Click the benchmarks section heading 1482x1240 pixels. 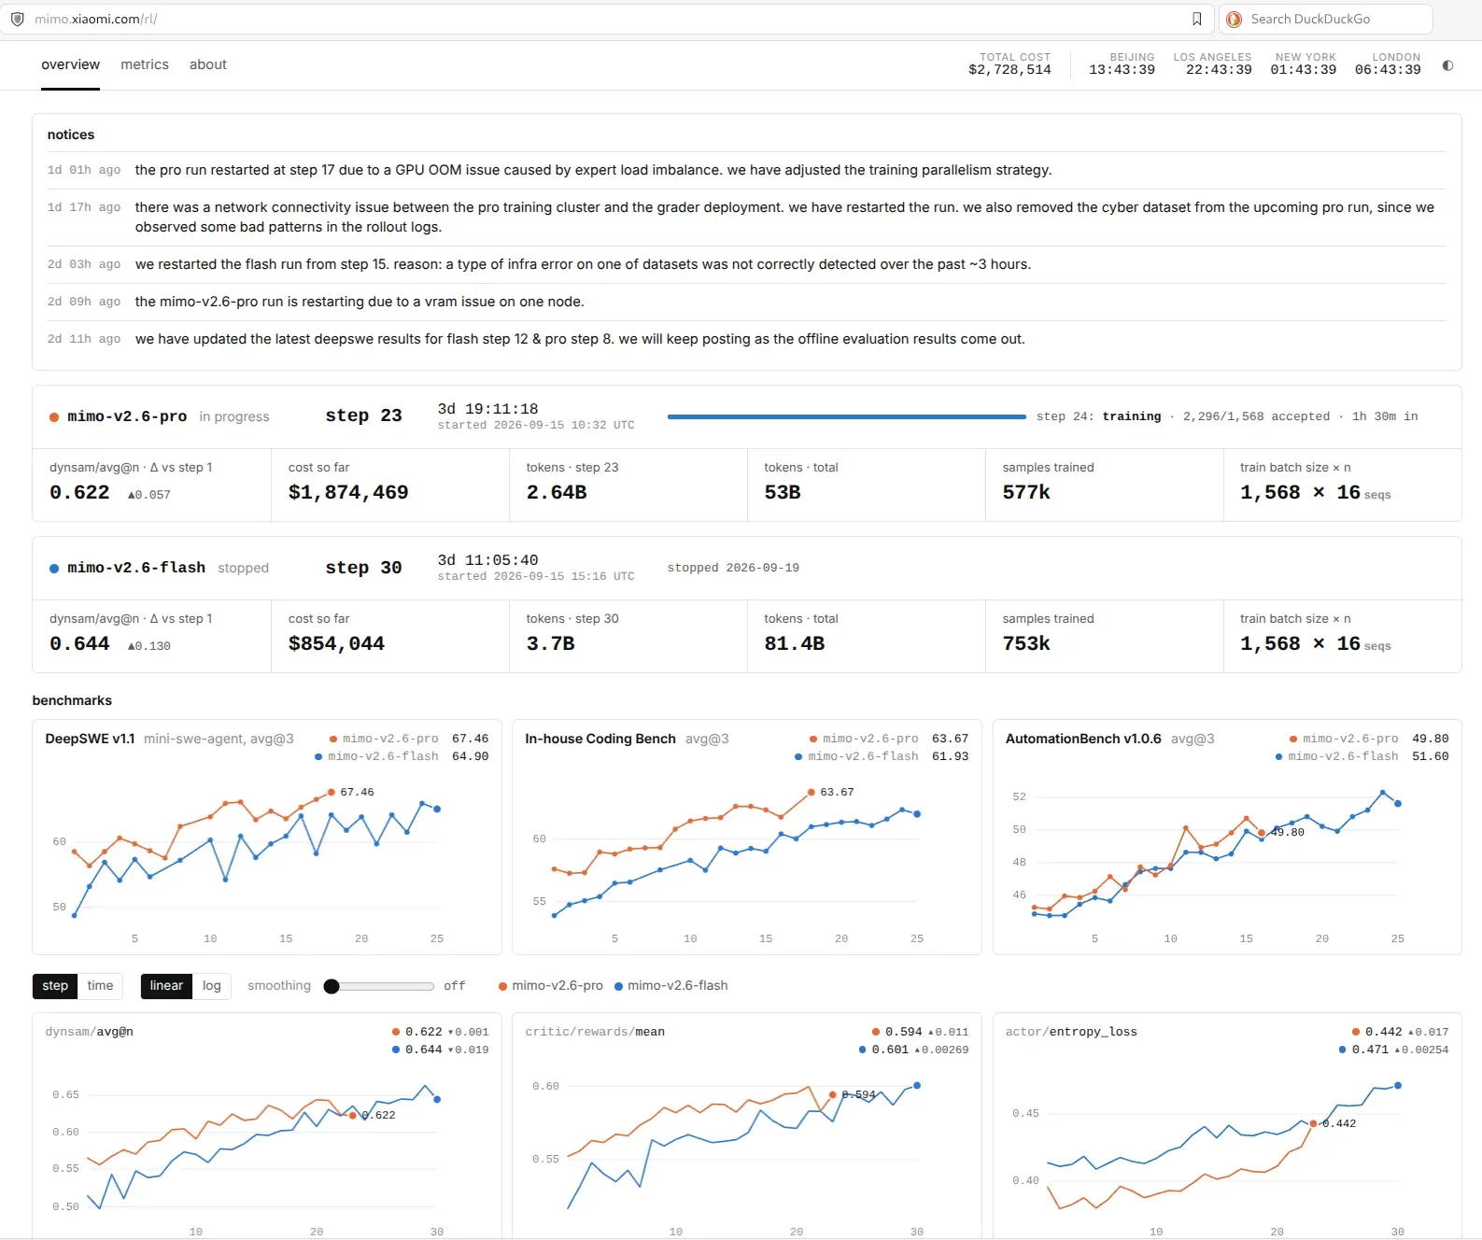[72, 700]
